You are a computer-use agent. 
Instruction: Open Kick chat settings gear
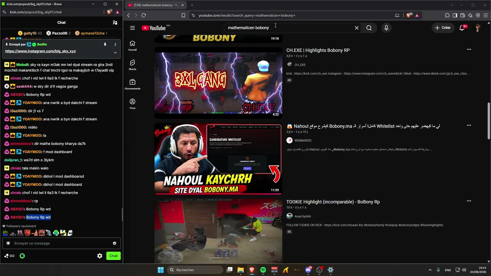(x=100, y=256)
